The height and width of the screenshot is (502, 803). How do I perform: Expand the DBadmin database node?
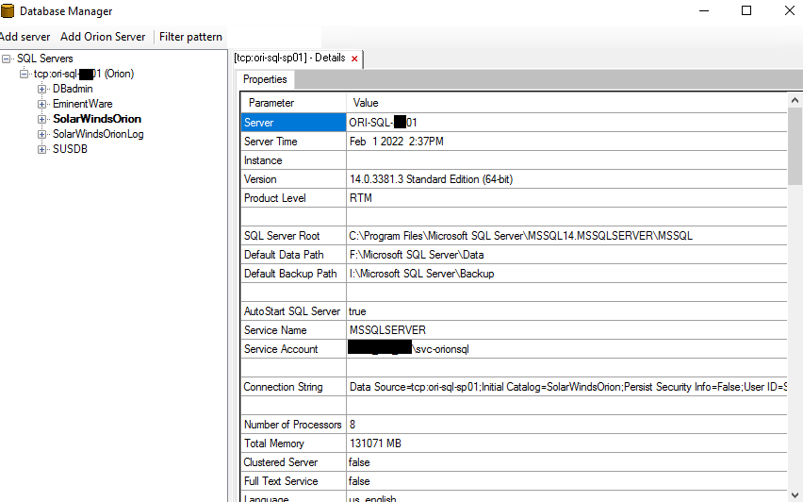(42, 90)
